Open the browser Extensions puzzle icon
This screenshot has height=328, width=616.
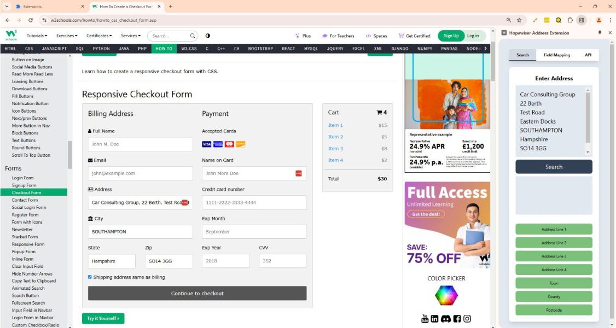(x=570, y=20)
